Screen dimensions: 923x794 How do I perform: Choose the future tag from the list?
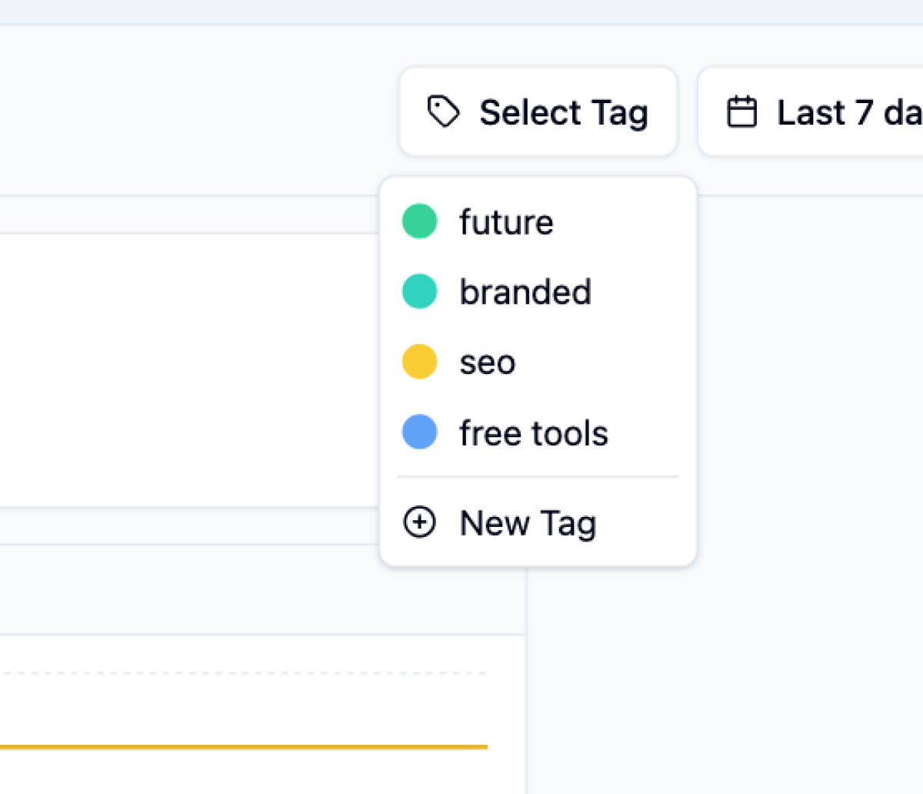(506, 222)
